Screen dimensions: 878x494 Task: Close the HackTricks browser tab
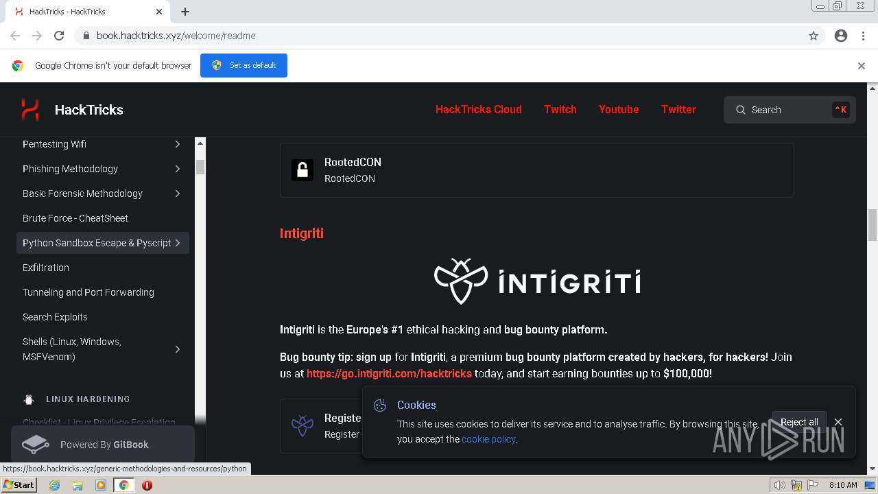coord(159,12)
